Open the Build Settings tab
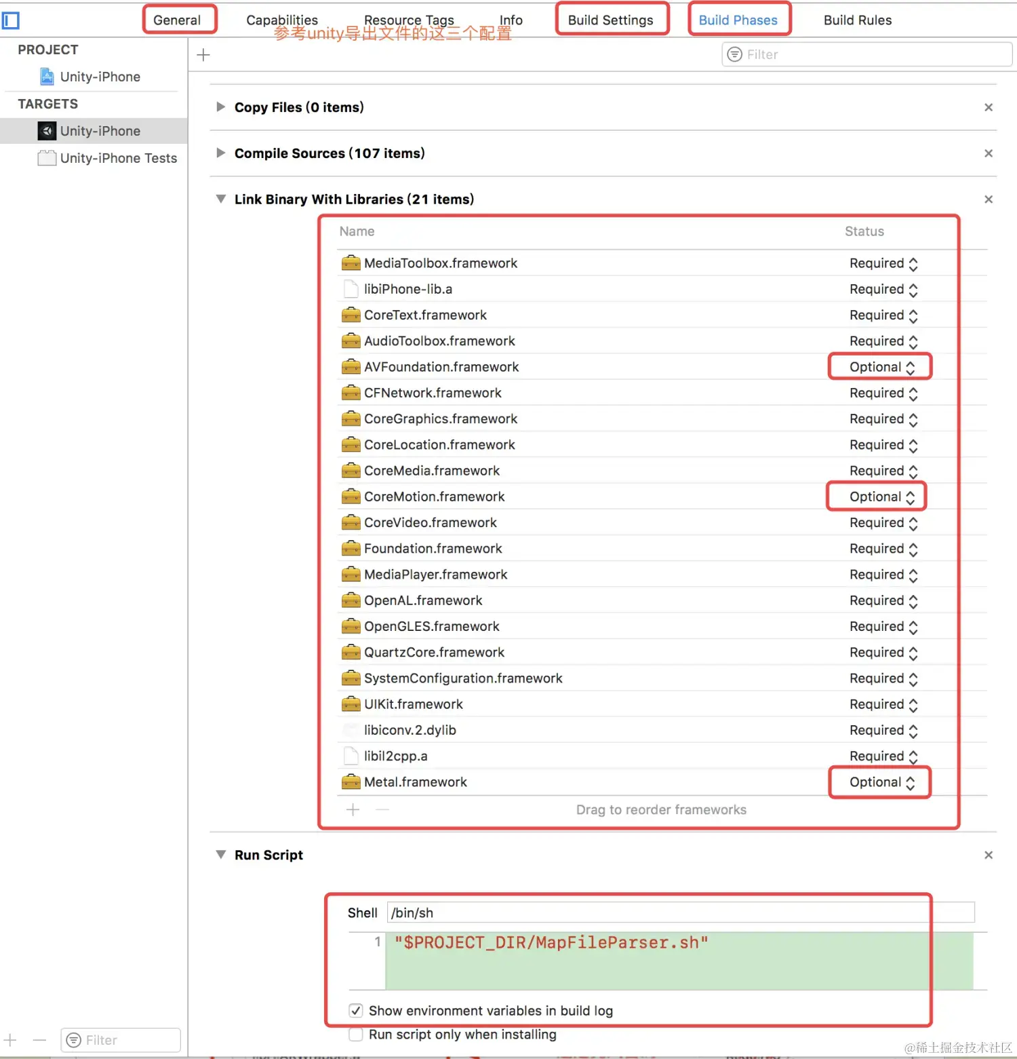 [x=610, y=20]
